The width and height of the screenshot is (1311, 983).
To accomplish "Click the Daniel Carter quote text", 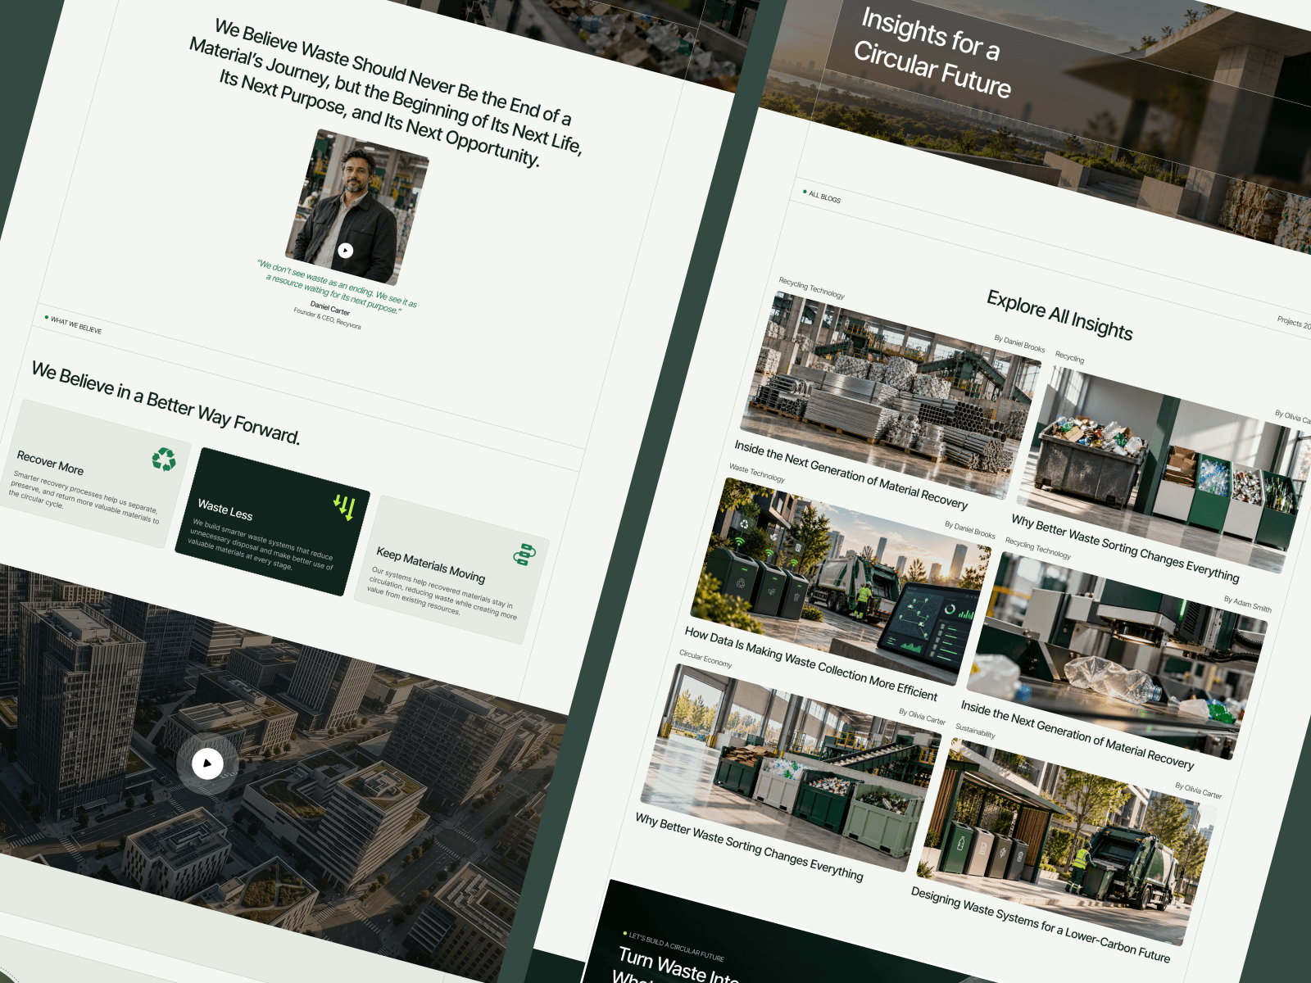I will point(337,287).
